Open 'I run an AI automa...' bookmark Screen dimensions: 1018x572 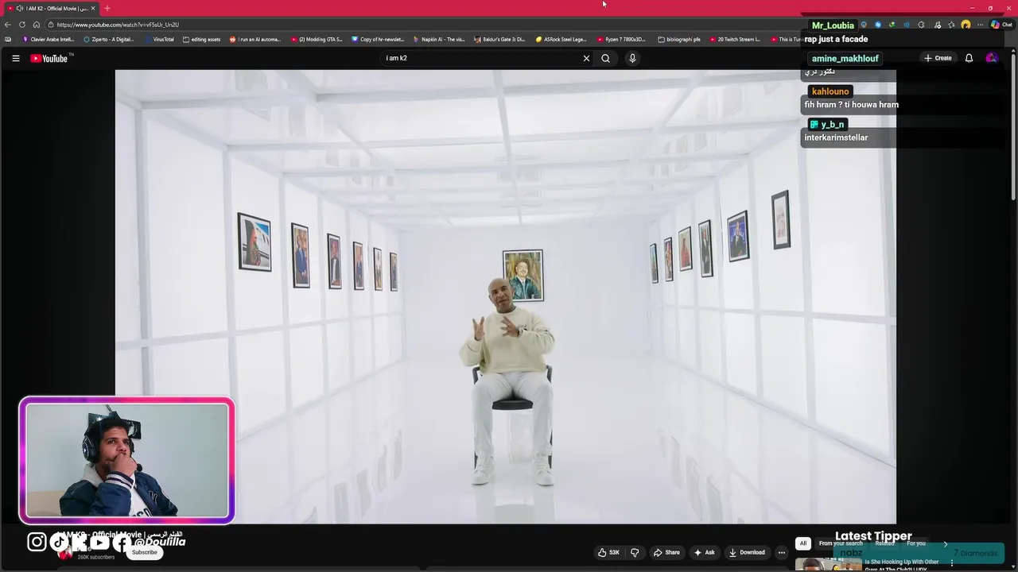pos(255,39)
